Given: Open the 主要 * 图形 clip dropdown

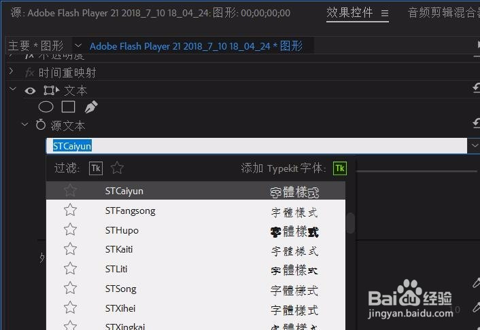Looking at the screenshot, I should tap(78, 46).
